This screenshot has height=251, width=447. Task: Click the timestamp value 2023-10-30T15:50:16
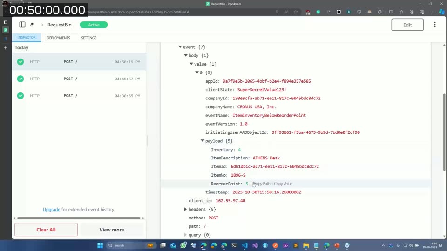click(x=266, y=192)
